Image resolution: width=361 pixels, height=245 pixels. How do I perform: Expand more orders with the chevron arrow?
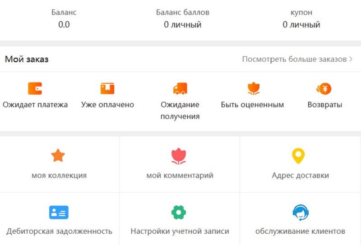point(351,59)
